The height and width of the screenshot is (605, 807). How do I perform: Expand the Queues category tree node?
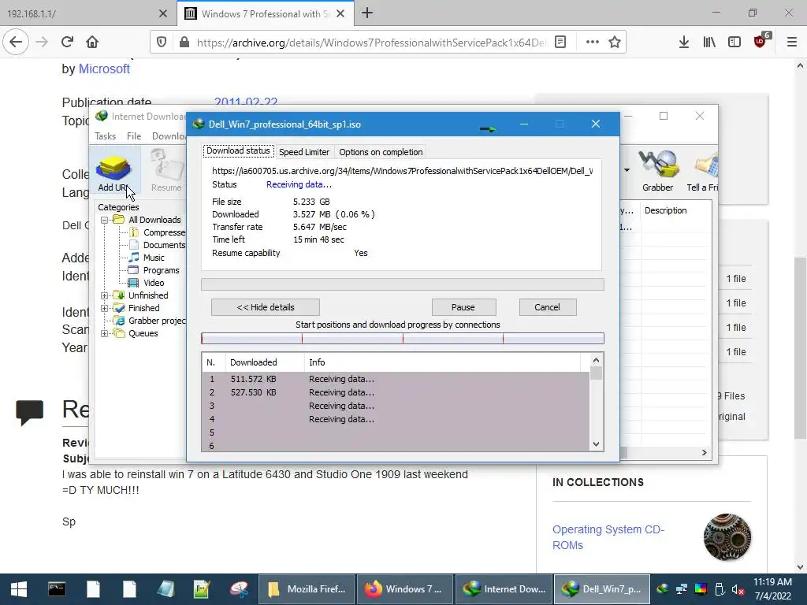105,334
